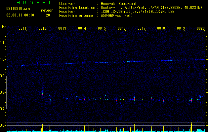Click the 0815 time marker
Viewport: 208px width, 132px height.
pos(102,28)
